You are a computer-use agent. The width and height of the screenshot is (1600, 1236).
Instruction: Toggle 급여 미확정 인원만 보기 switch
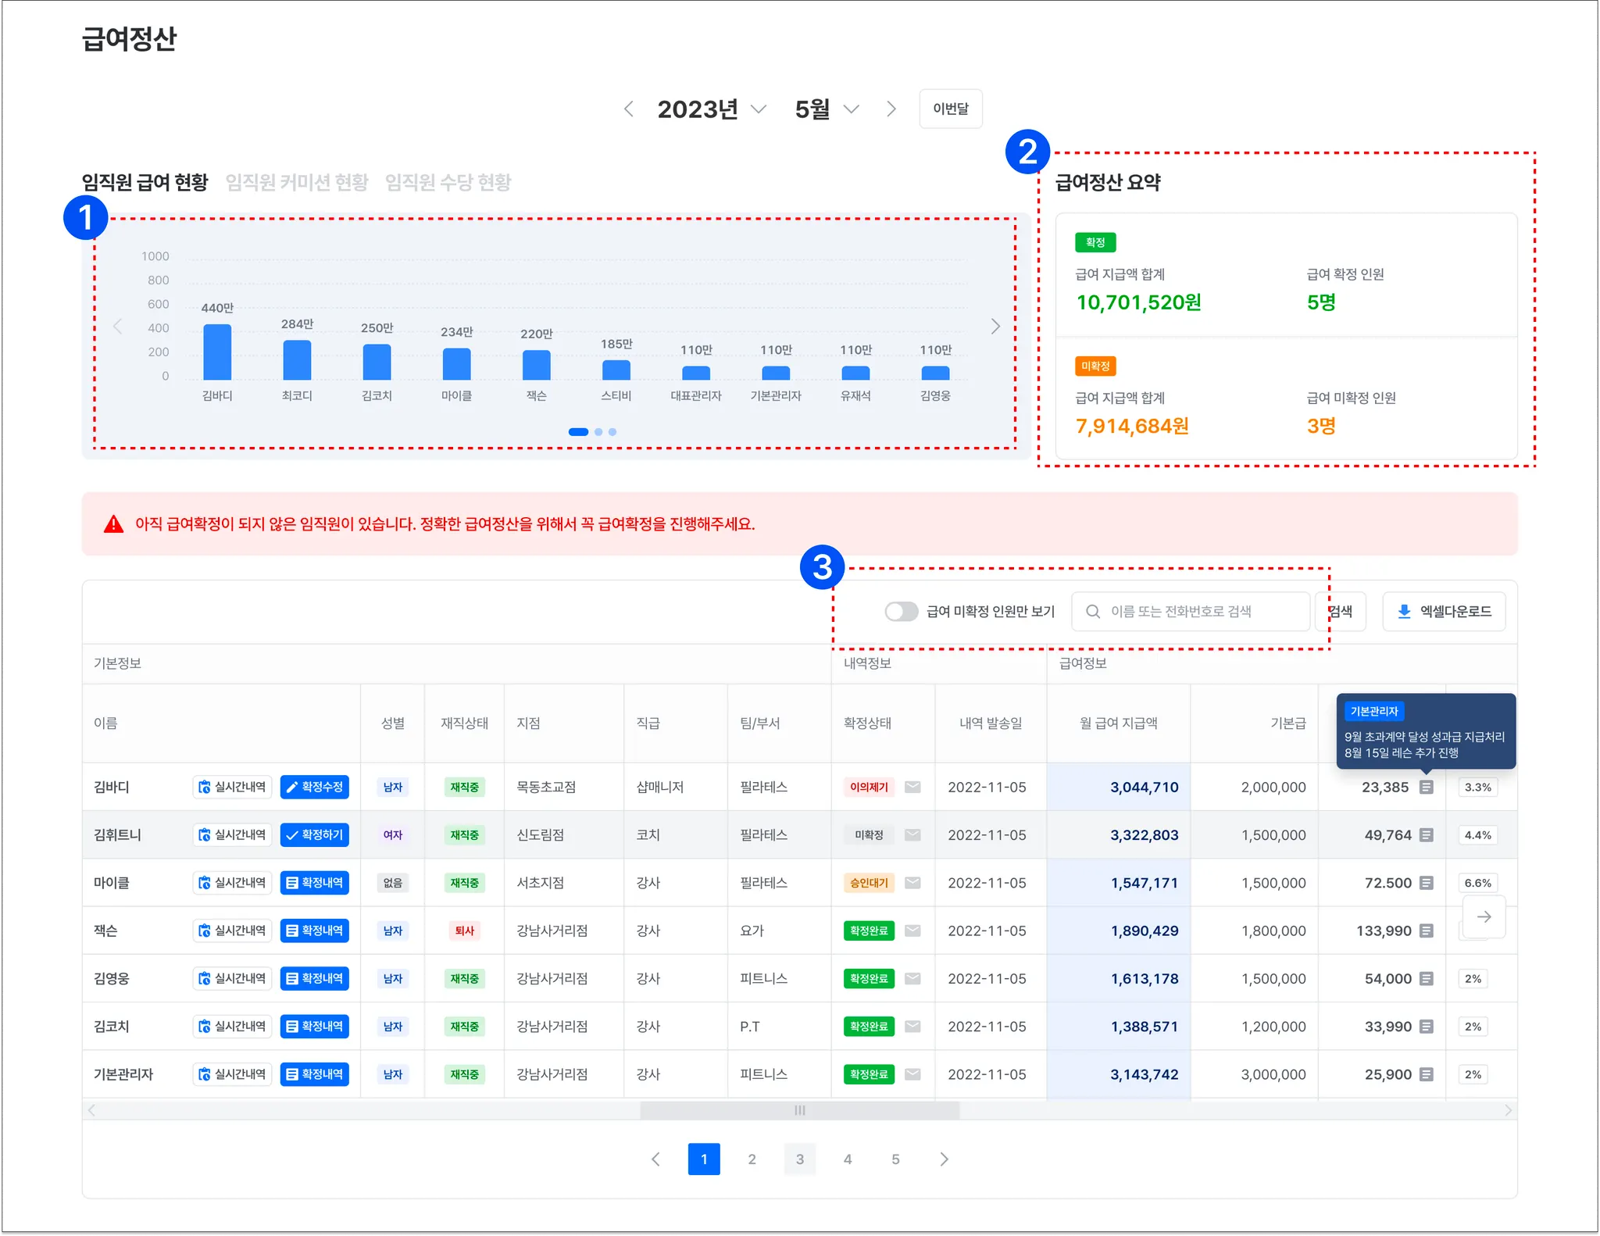[901, 612]
